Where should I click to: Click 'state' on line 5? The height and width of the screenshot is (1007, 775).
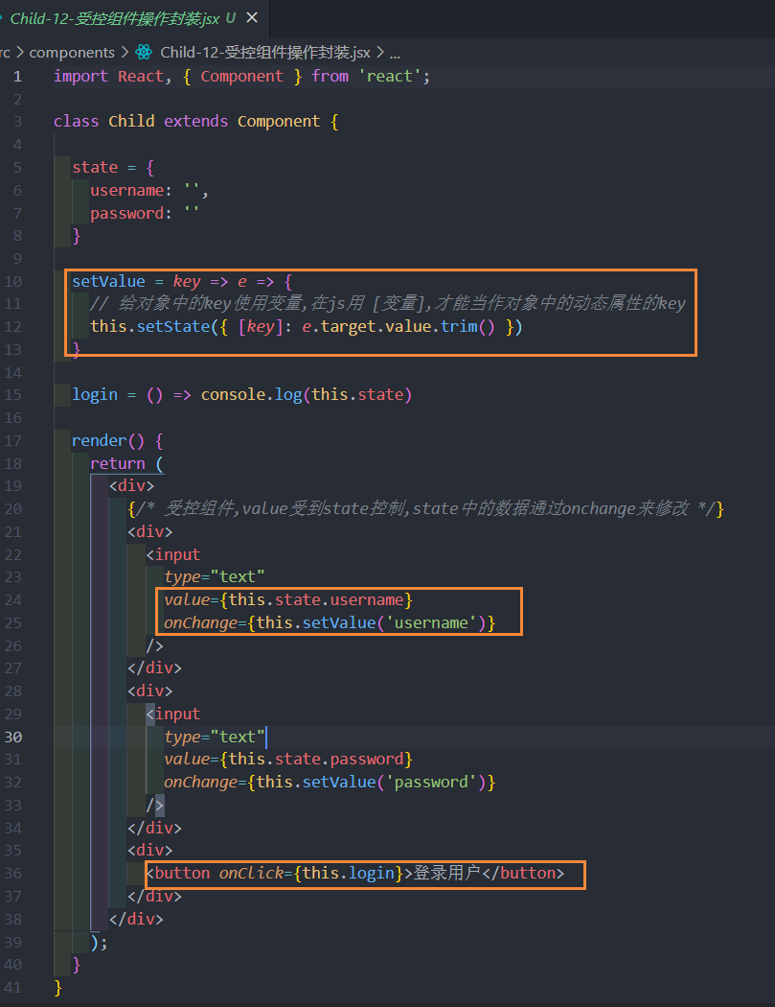click(x=95, y=168)
